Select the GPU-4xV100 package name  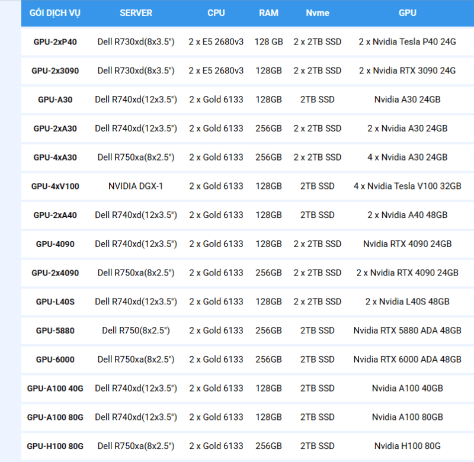[x=55, y=186]
